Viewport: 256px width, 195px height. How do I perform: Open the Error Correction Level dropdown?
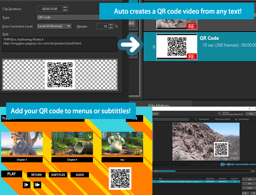[x=54, y=26]
